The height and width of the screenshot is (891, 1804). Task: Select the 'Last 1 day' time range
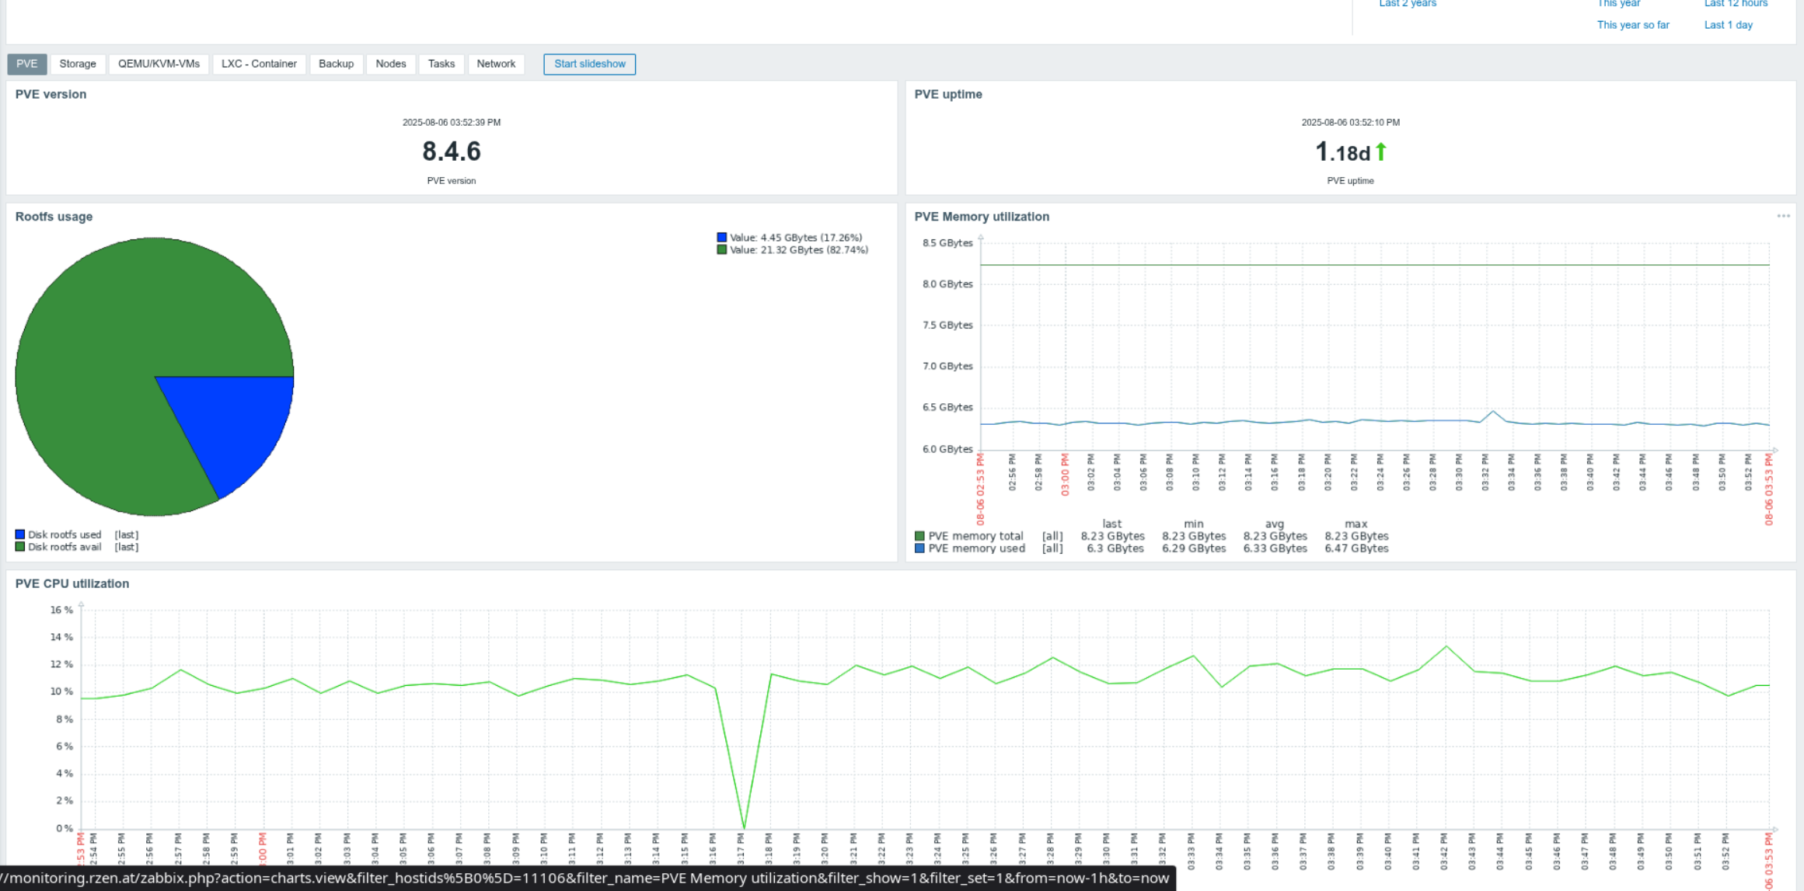click(1729, 25)
